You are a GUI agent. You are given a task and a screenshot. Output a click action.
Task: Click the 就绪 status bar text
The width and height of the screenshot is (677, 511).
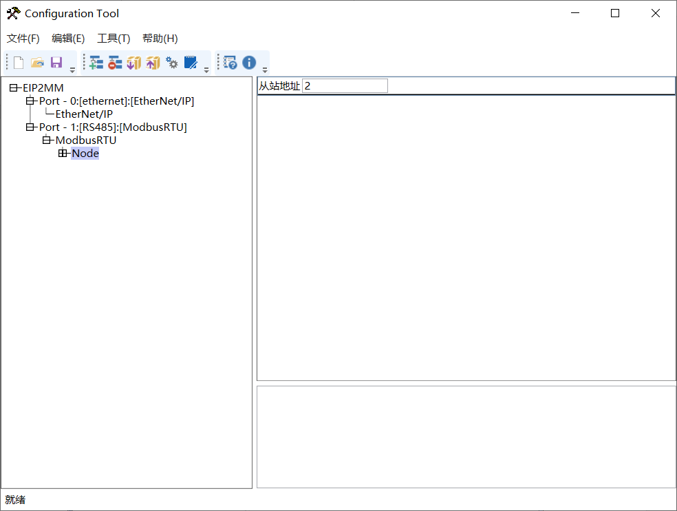tap(15, 500)
